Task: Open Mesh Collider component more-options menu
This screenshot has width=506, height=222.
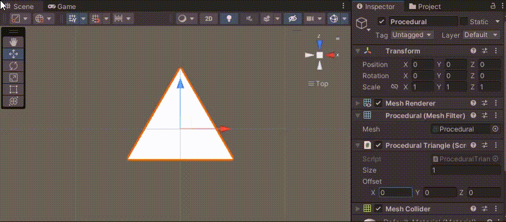Action: tap(496, 209)
